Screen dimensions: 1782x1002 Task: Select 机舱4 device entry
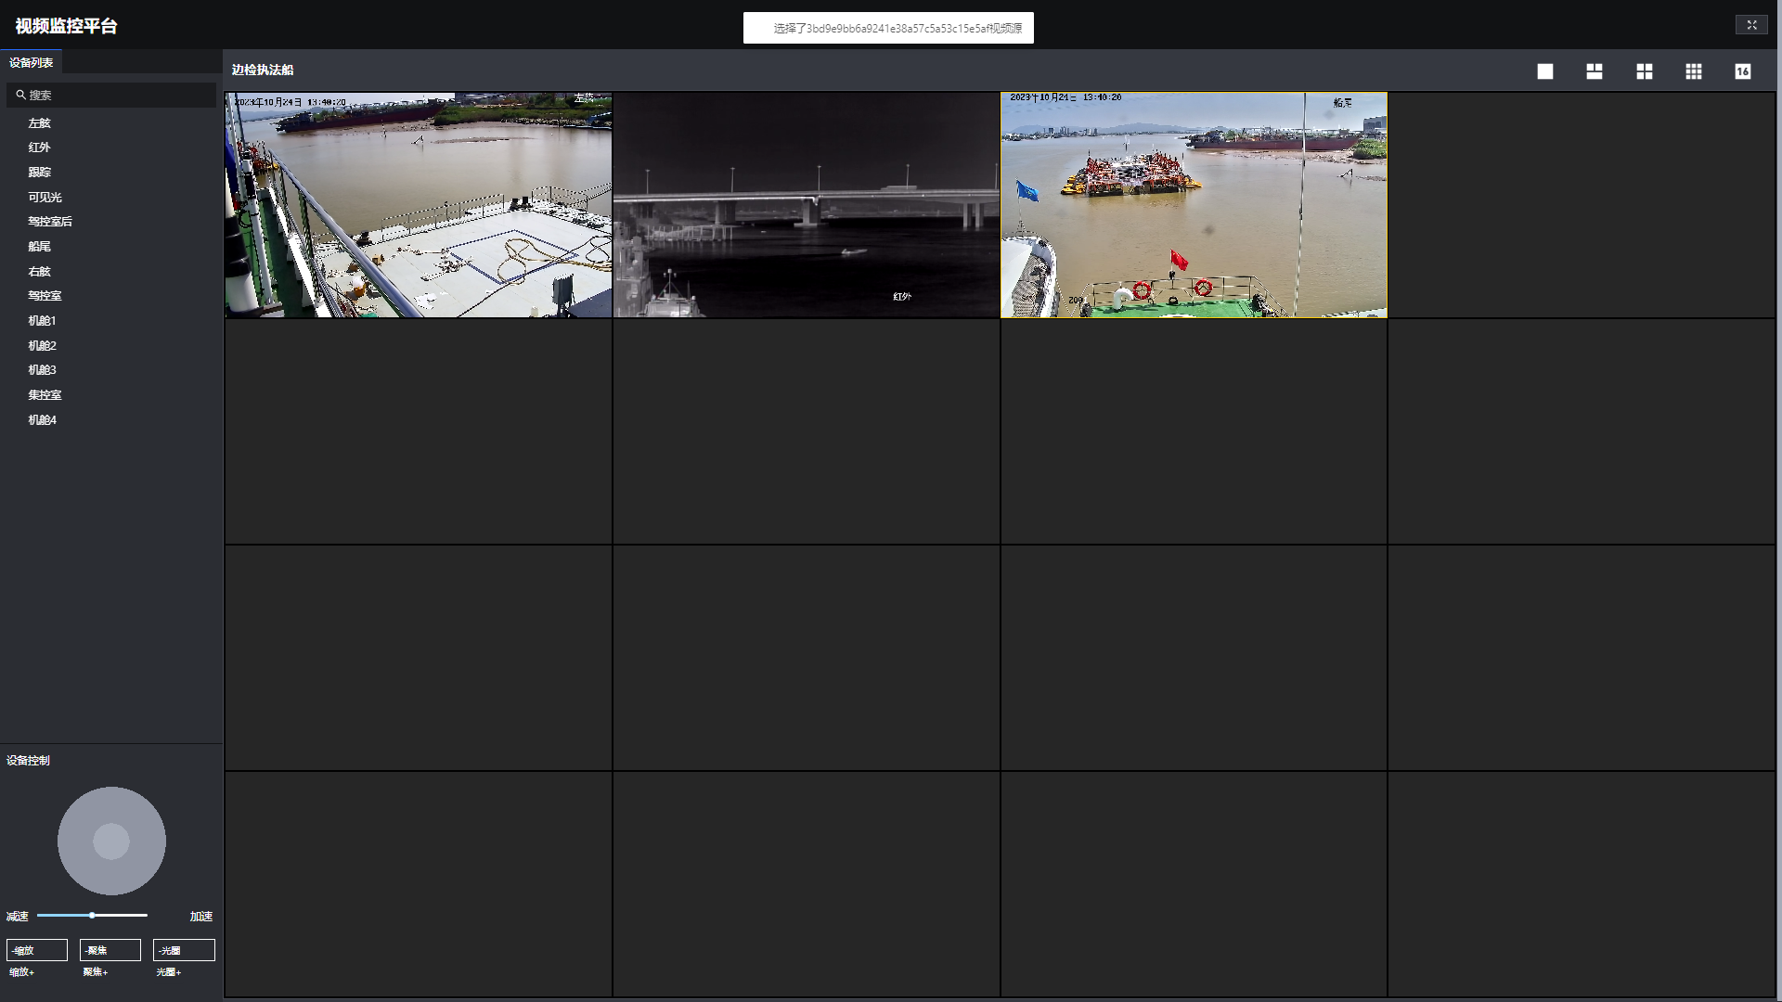click(42, 420)
